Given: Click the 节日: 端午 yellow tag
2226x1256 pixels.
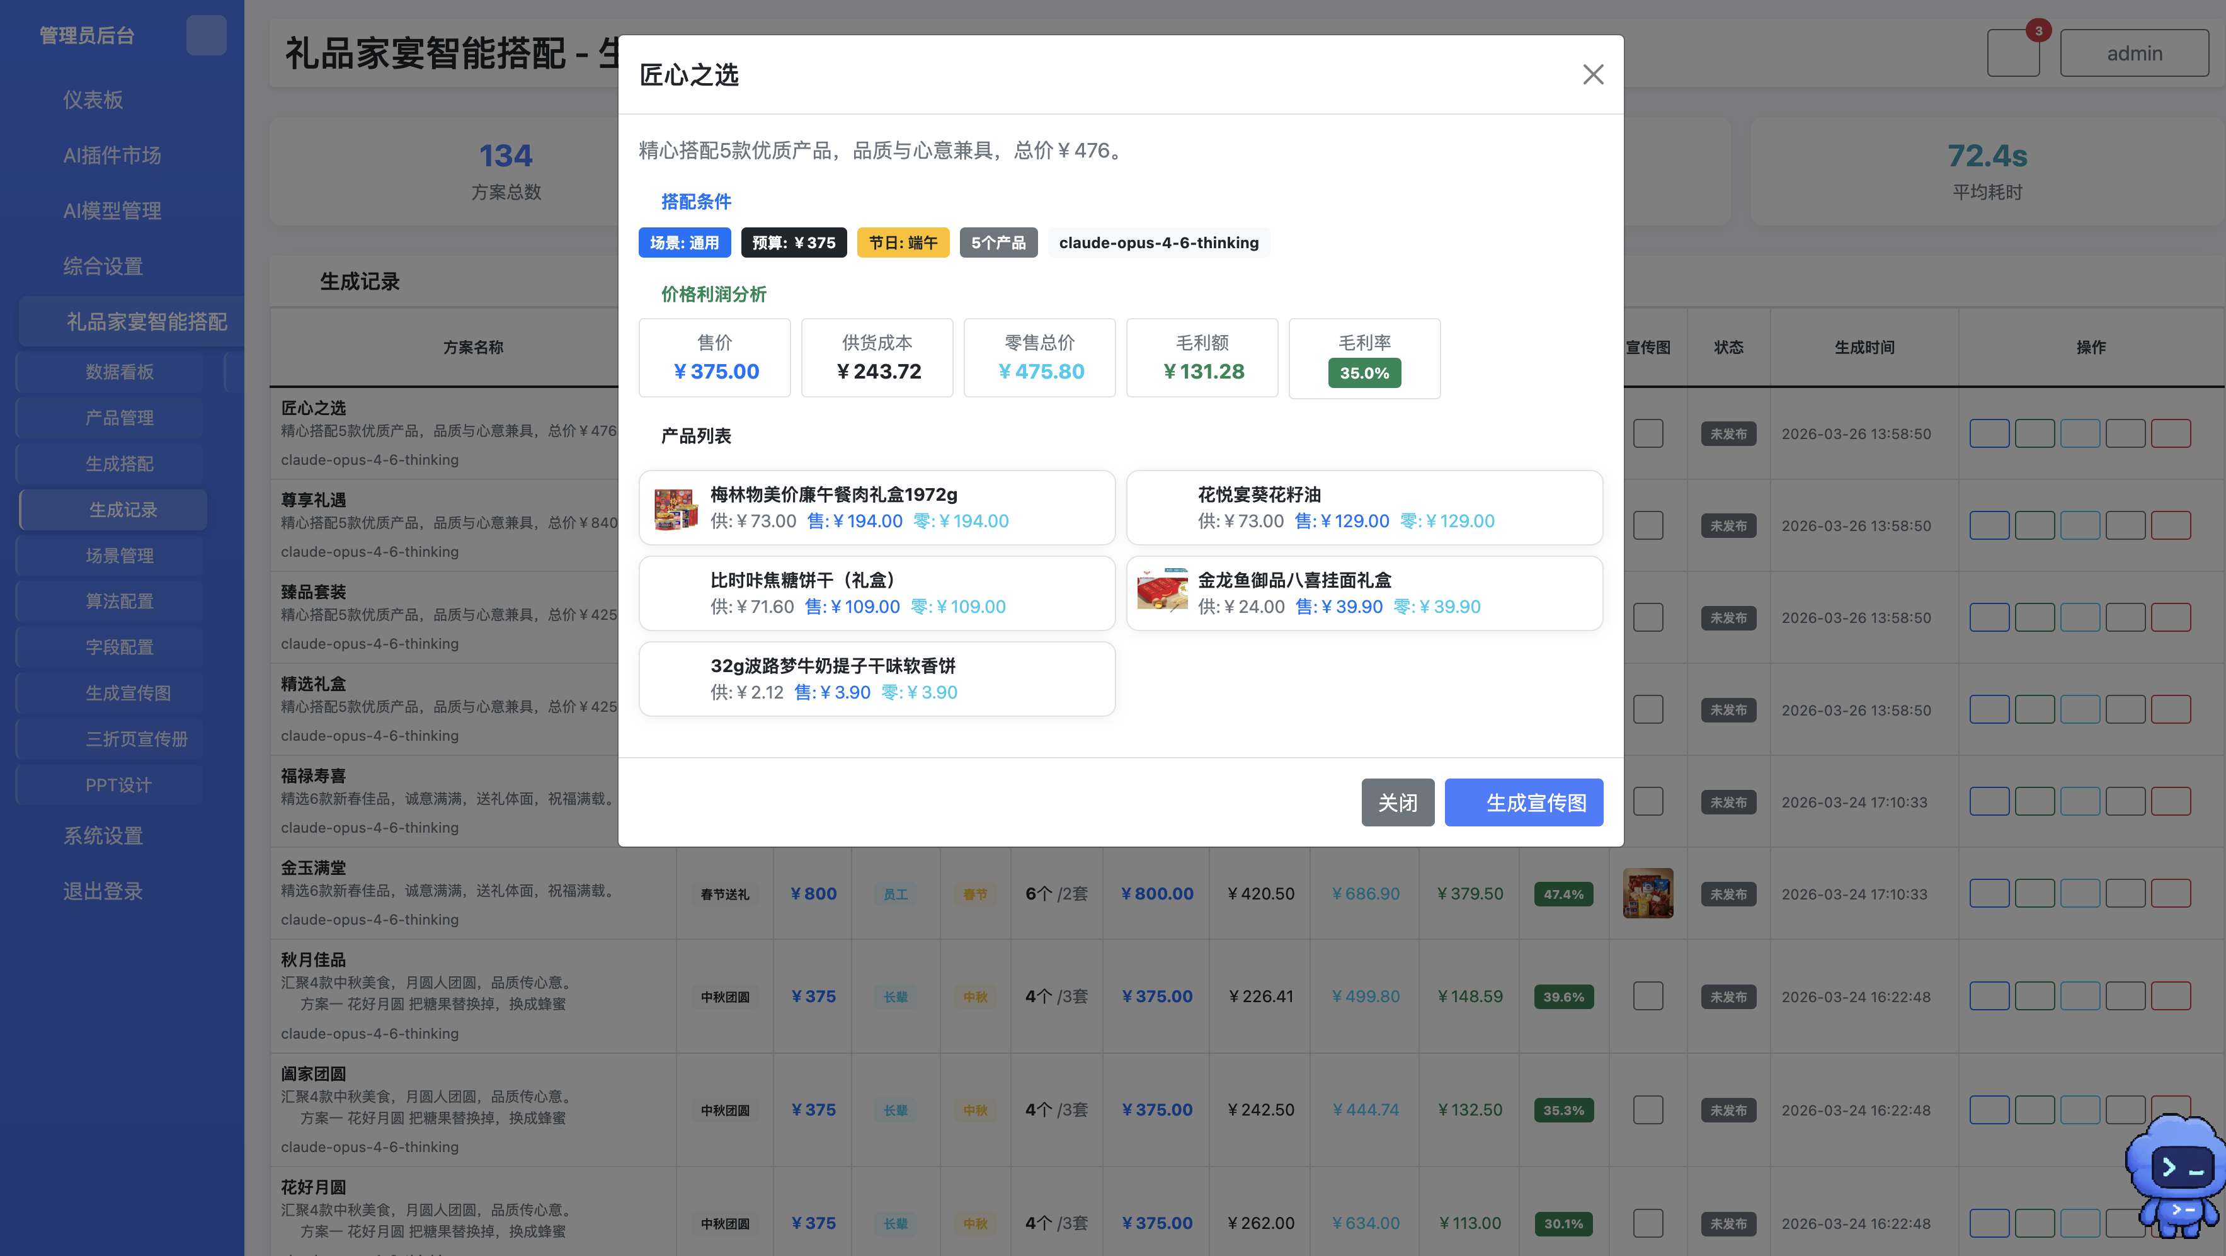Looking at the screenshot, I should [903, 243].
